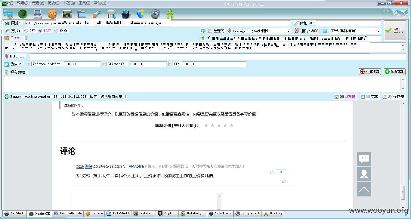Screen dimensions: 411x219
Task: Click the fourth rating star
Action: pos(225,125)
